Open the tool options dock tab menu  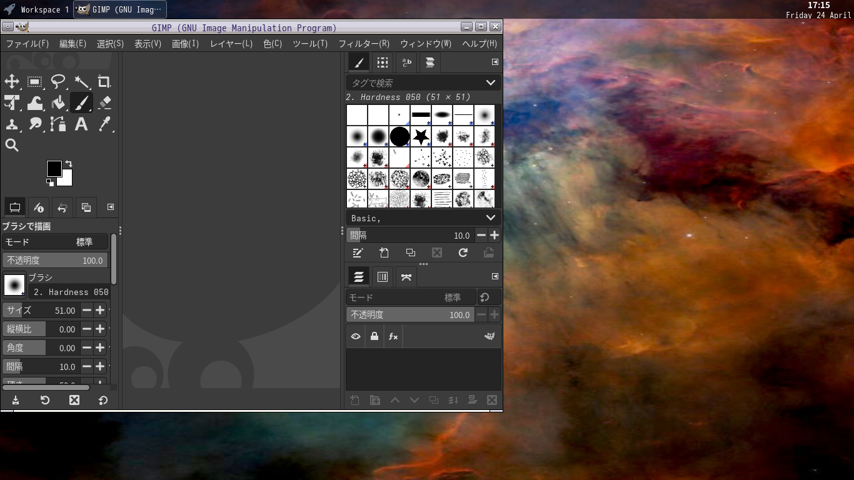pos(111,207)
